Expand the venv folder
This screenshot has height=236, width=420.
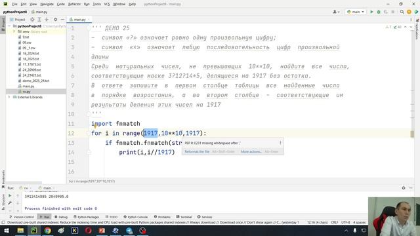(x=14, y=31)
